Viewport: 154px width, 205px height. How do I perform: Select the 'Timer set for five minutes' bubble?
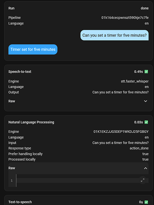coord(33,49)
